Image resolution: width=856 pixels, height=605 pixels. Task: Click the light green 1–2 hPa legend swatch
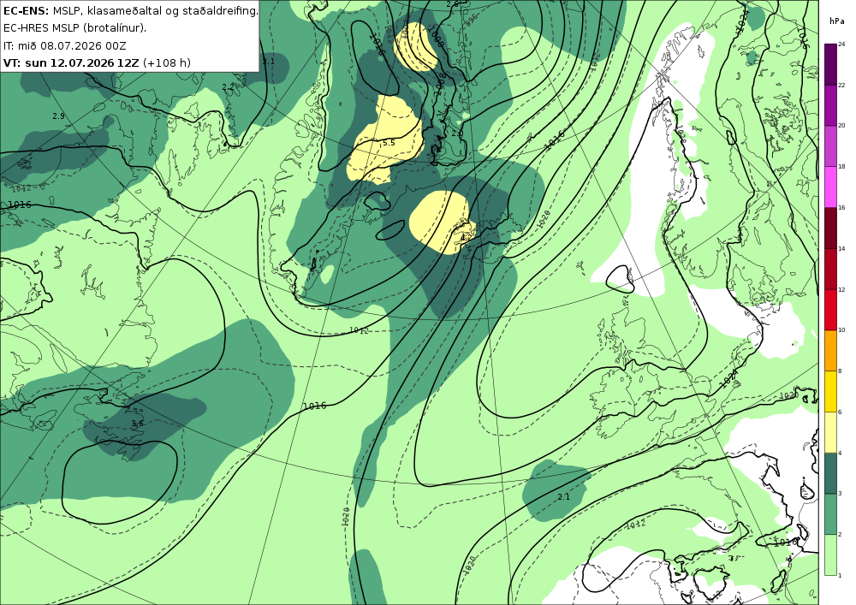pos(830,555)
